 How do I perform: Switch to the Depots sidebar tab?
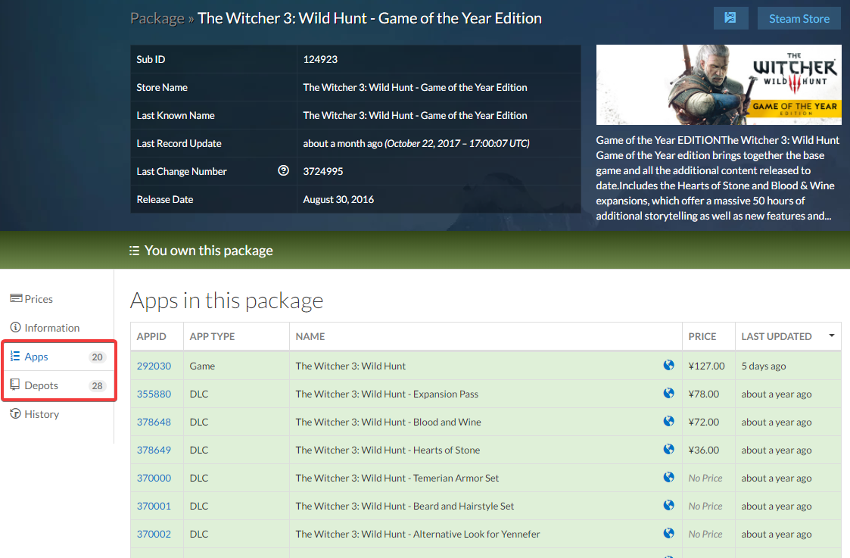point(57,385)
